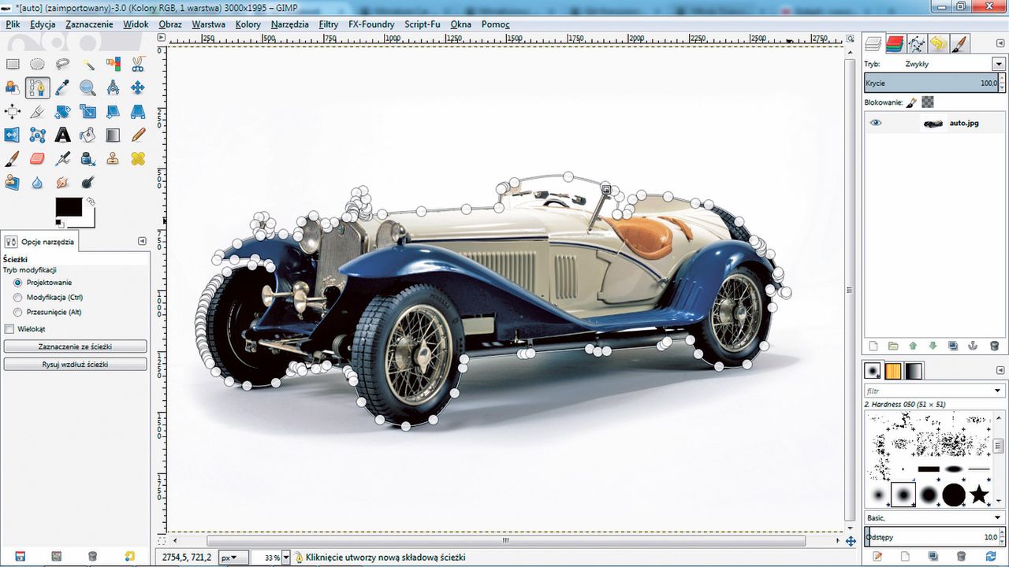Open the tool options configuration menu arrow
1009x567 pixels.
(x=142, y=241)
